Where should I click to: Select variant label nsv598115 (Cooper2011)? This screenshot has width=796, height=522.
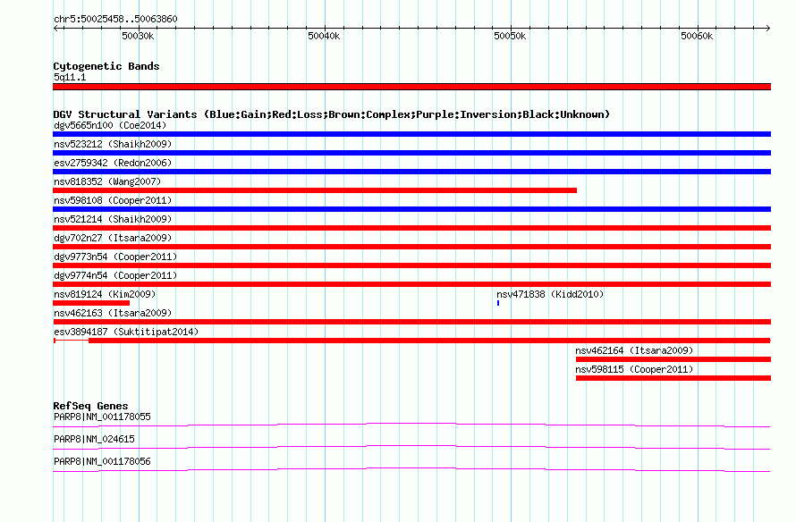[x=634, y=369]
